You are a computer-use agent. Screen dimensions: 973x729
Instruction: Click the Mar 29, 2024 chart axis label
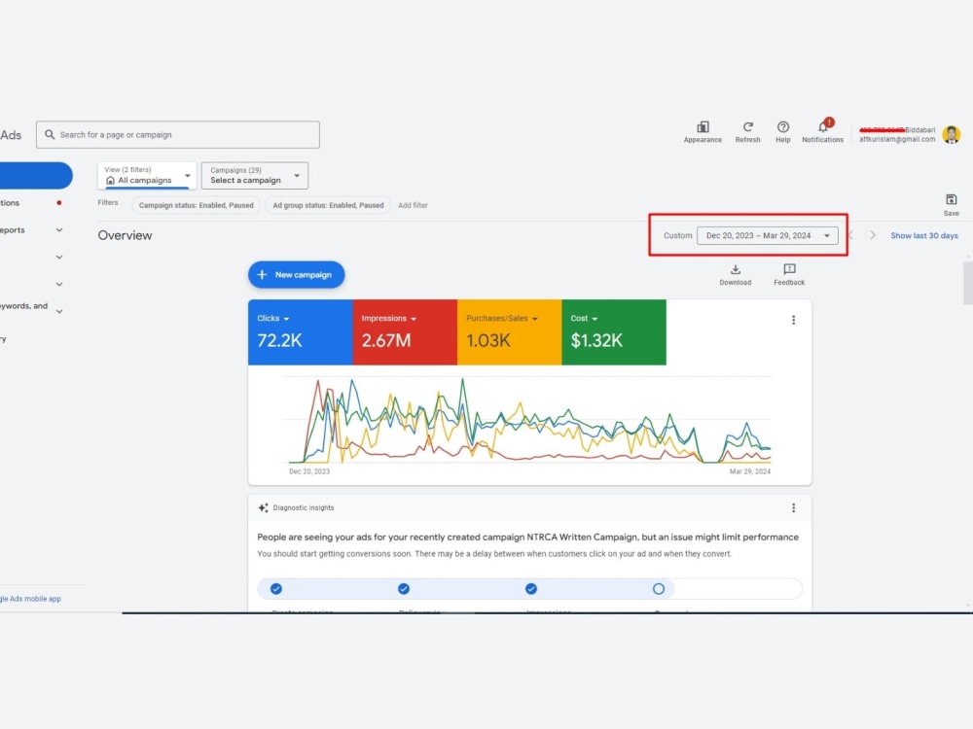pyautogui.click(x=749, y=471)
